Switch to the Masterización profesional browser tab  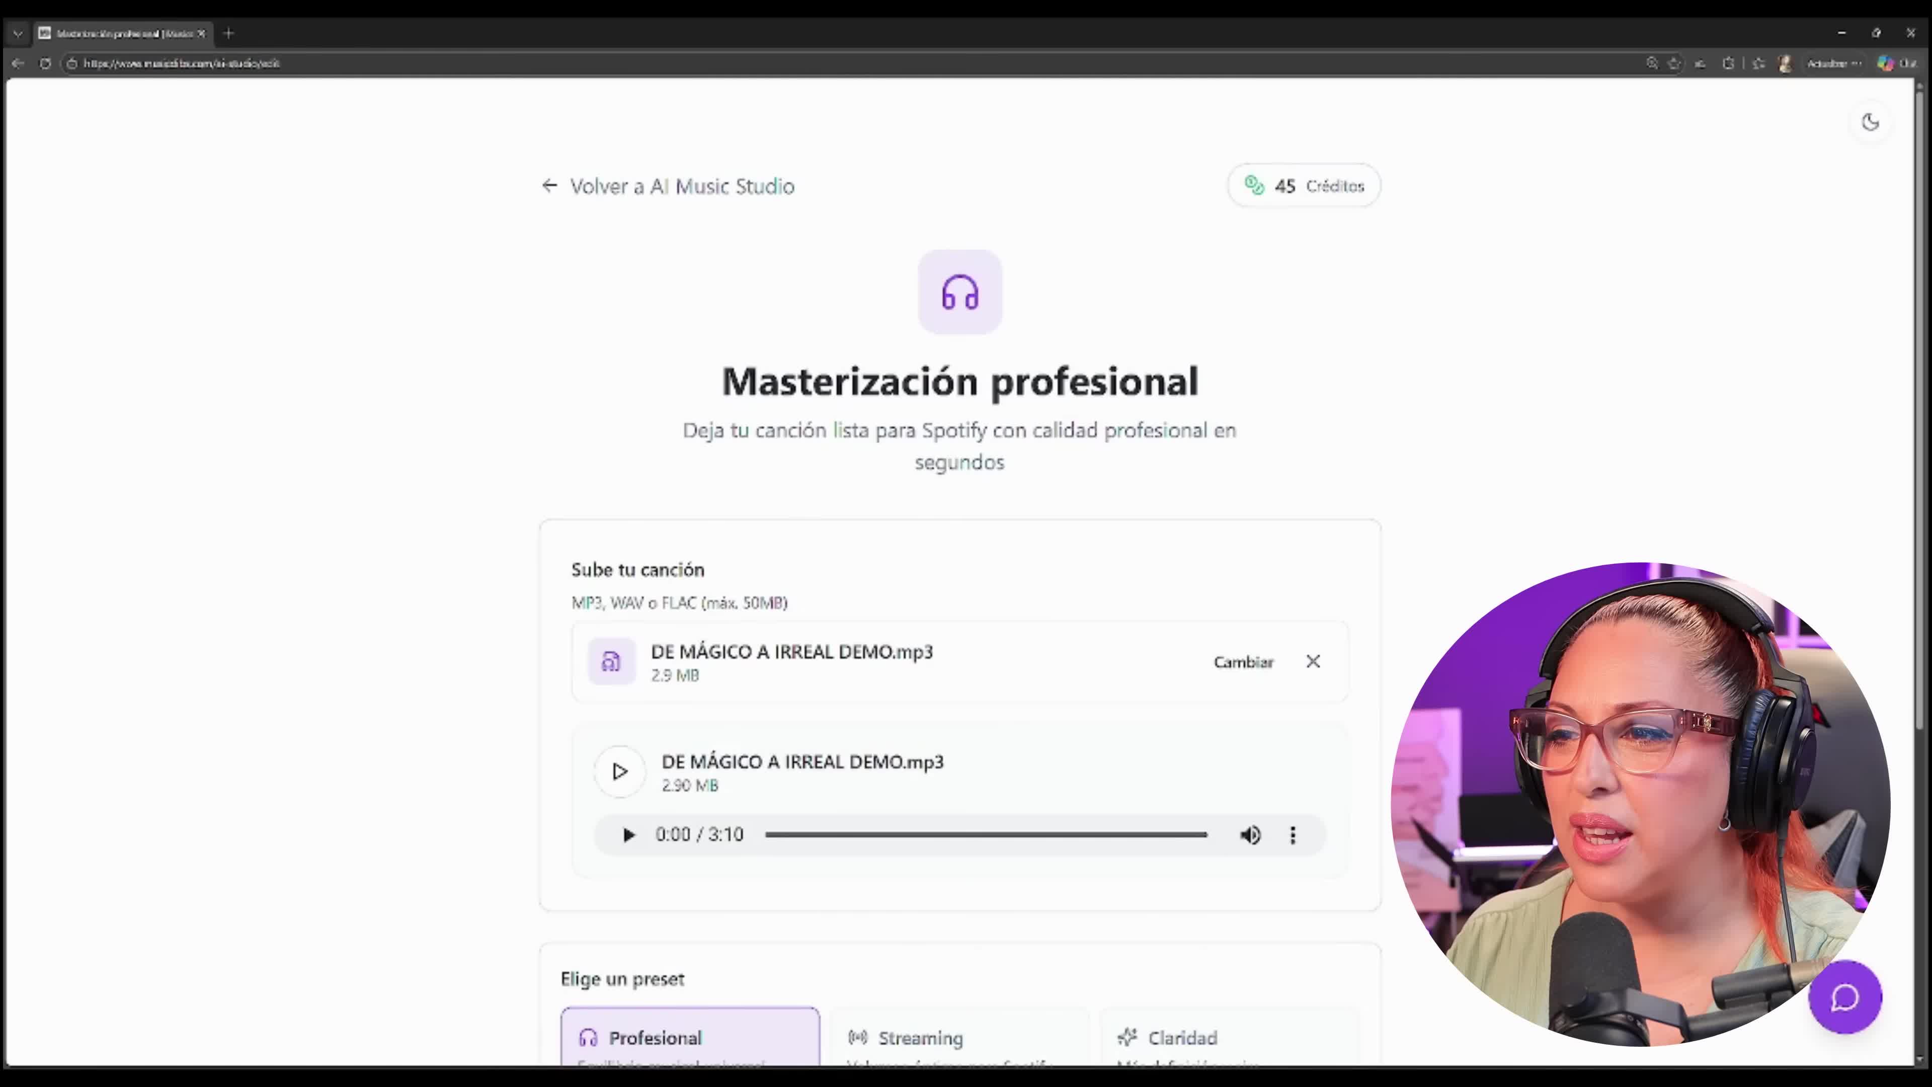coord(124,33)
